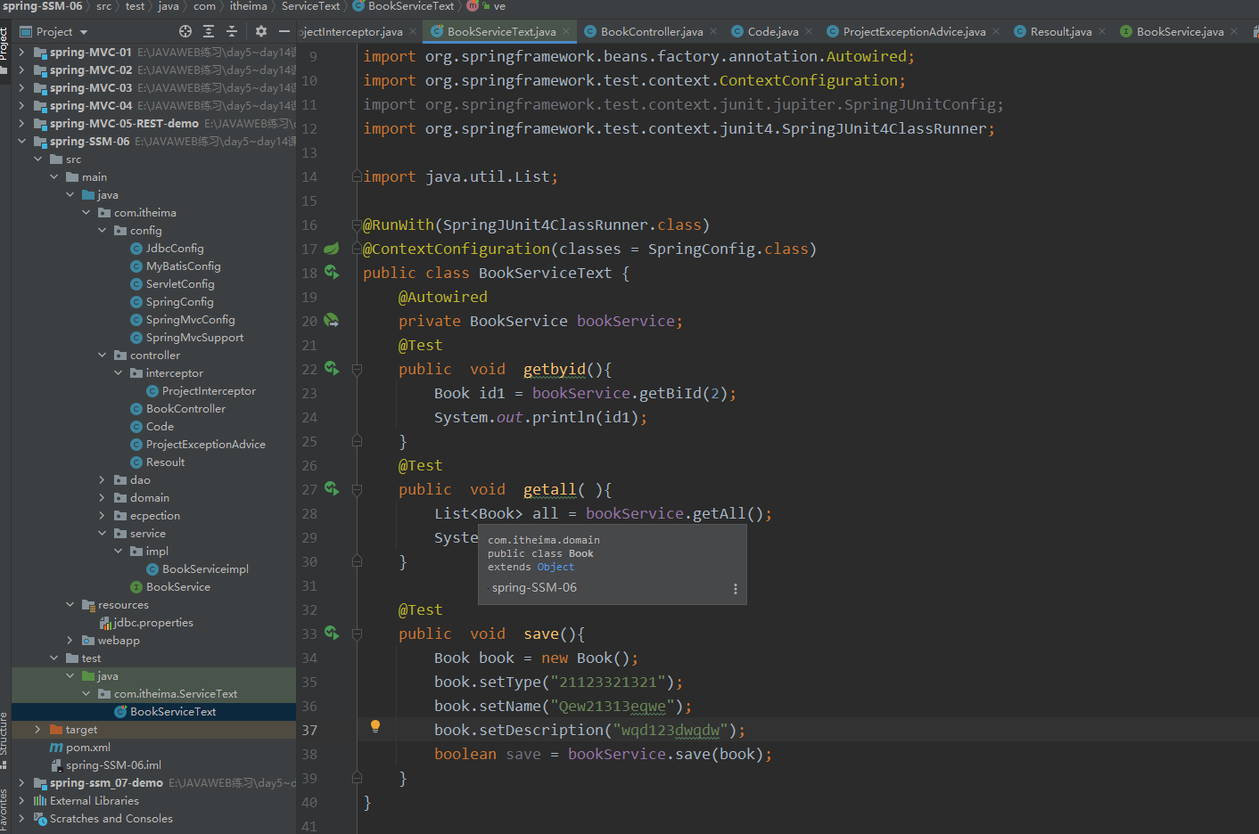The width and height of the screenshot is (1259, 834).
Task: Collapse the config folder
Action: pos(102,231)
